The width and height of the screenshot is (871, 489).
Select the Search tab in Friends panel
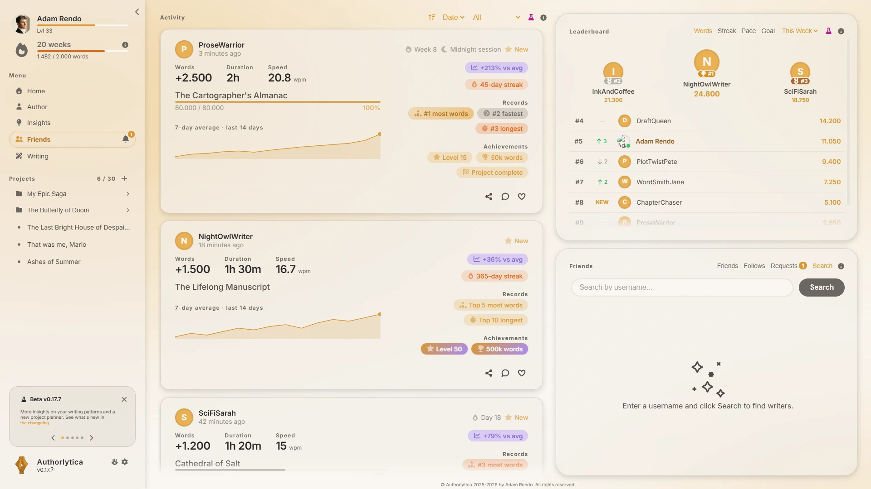(822, 266)
